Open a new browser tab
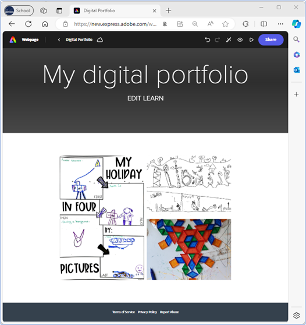Viewport: 306px width, 325px height. [x=169, y=10]
